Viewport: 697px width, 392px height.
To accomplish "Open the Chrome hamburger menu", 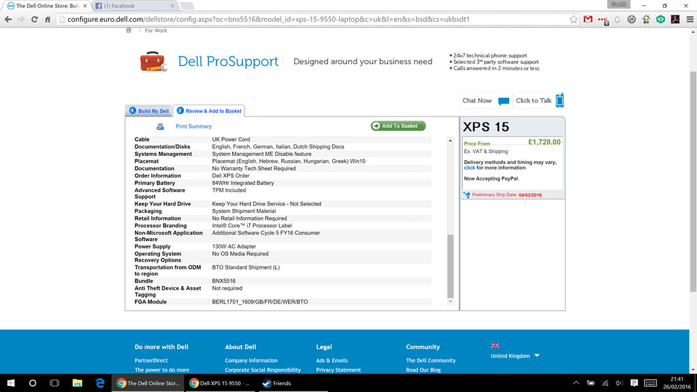I will (690, 19).
